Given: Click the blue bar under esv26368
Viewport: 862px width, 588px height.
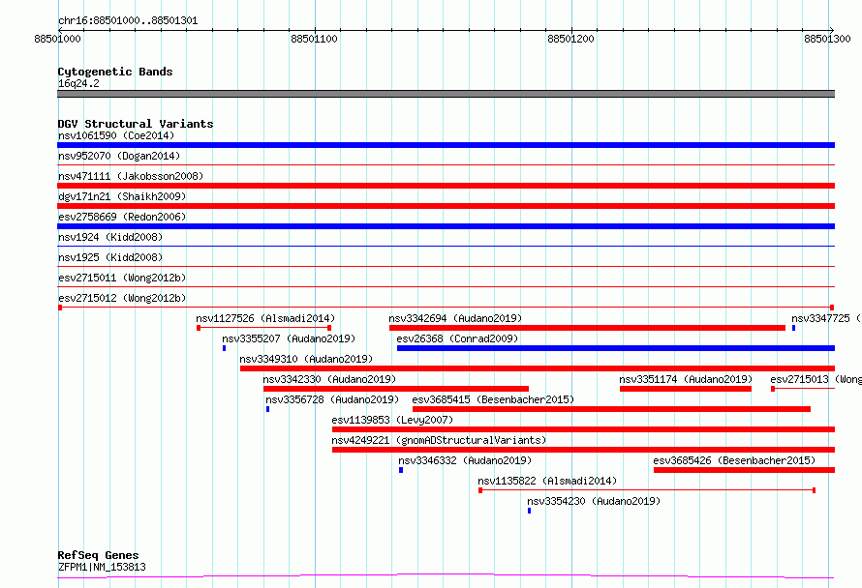Looking at the screenshot, I should pos(616,348).
